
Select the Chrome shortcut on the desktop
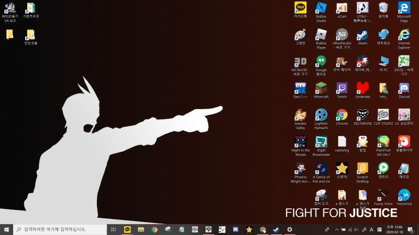(342, 117)
